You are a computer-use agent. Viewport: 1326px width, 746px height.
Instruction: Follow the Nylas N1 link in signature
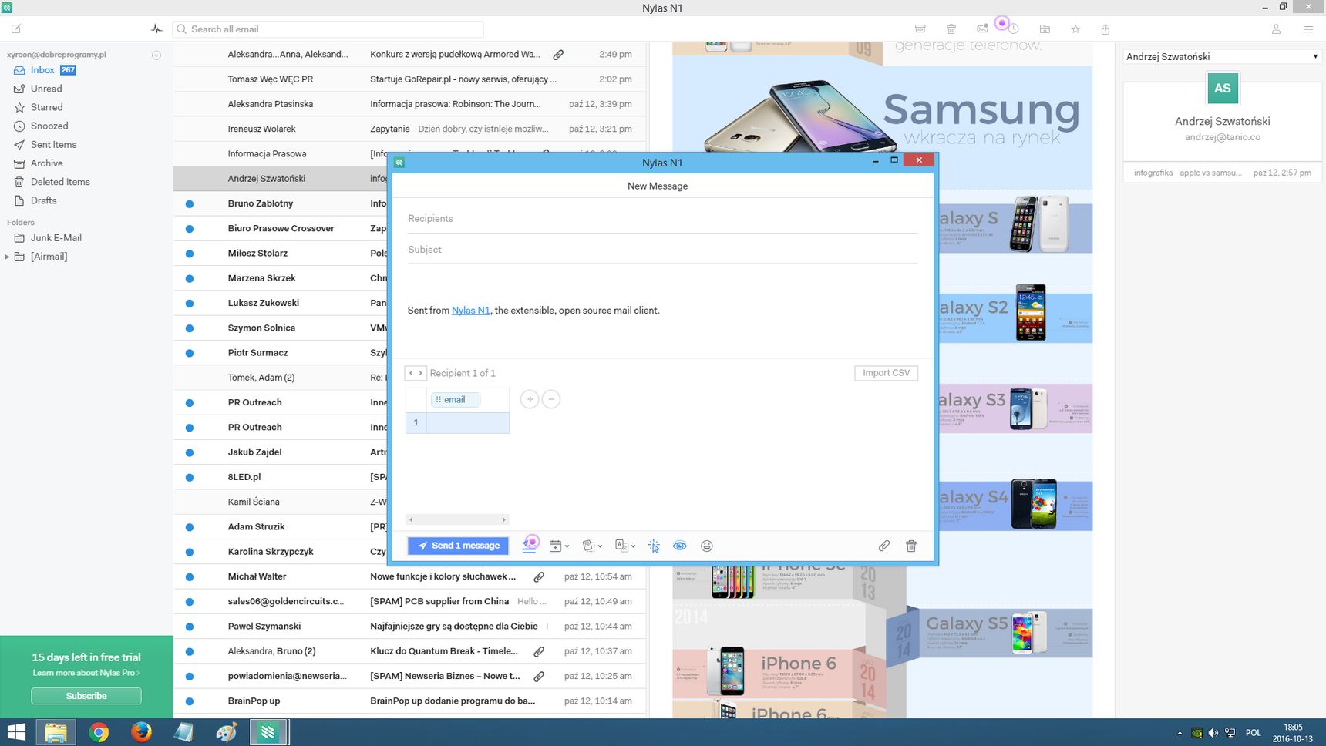click(x=470, y=311)
